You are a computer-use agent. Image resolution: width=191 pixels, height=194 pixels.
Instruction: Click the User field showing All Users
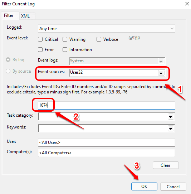pos(107,142)
